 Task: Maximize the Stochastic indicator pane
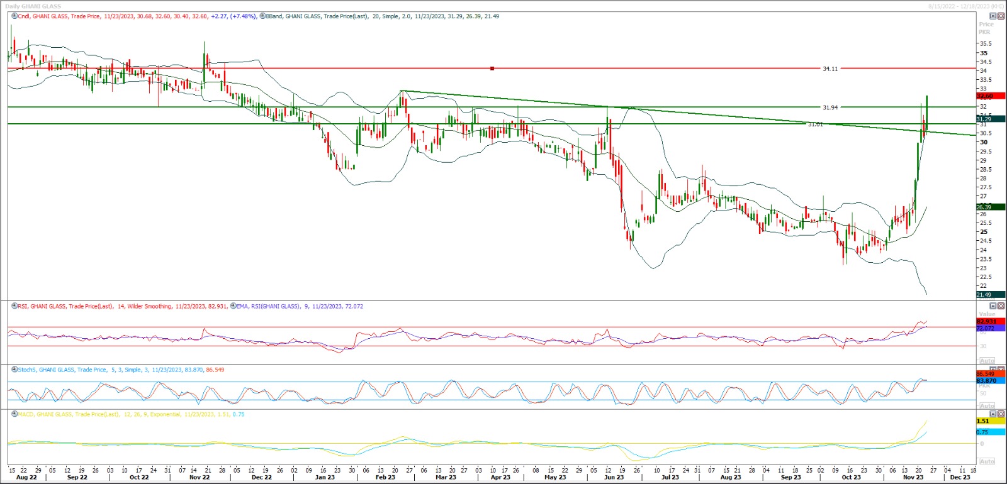[993, 370]
